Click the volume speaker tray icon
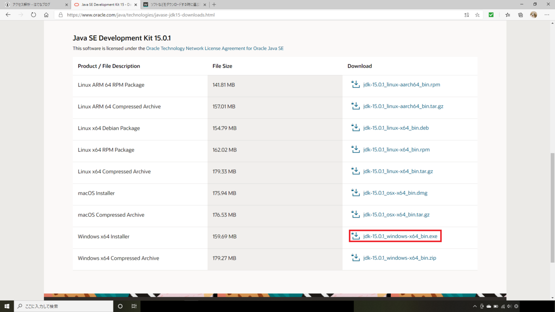Viewport: 555px width, 312px height. point(509,306)
